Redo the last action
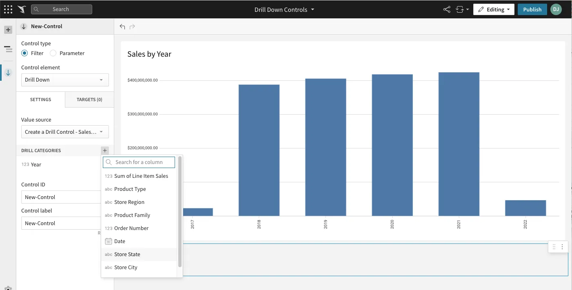 click(132, 27)
